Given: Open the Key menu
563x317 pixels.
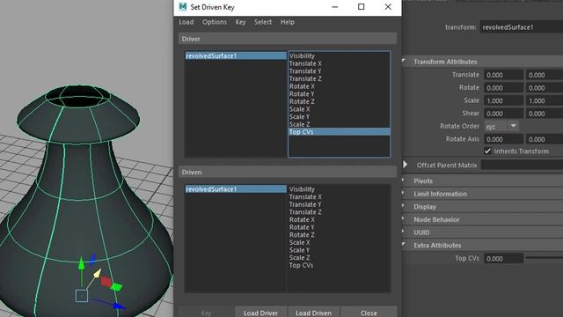Looking at the screenshot, I should [x=240, y=22].
